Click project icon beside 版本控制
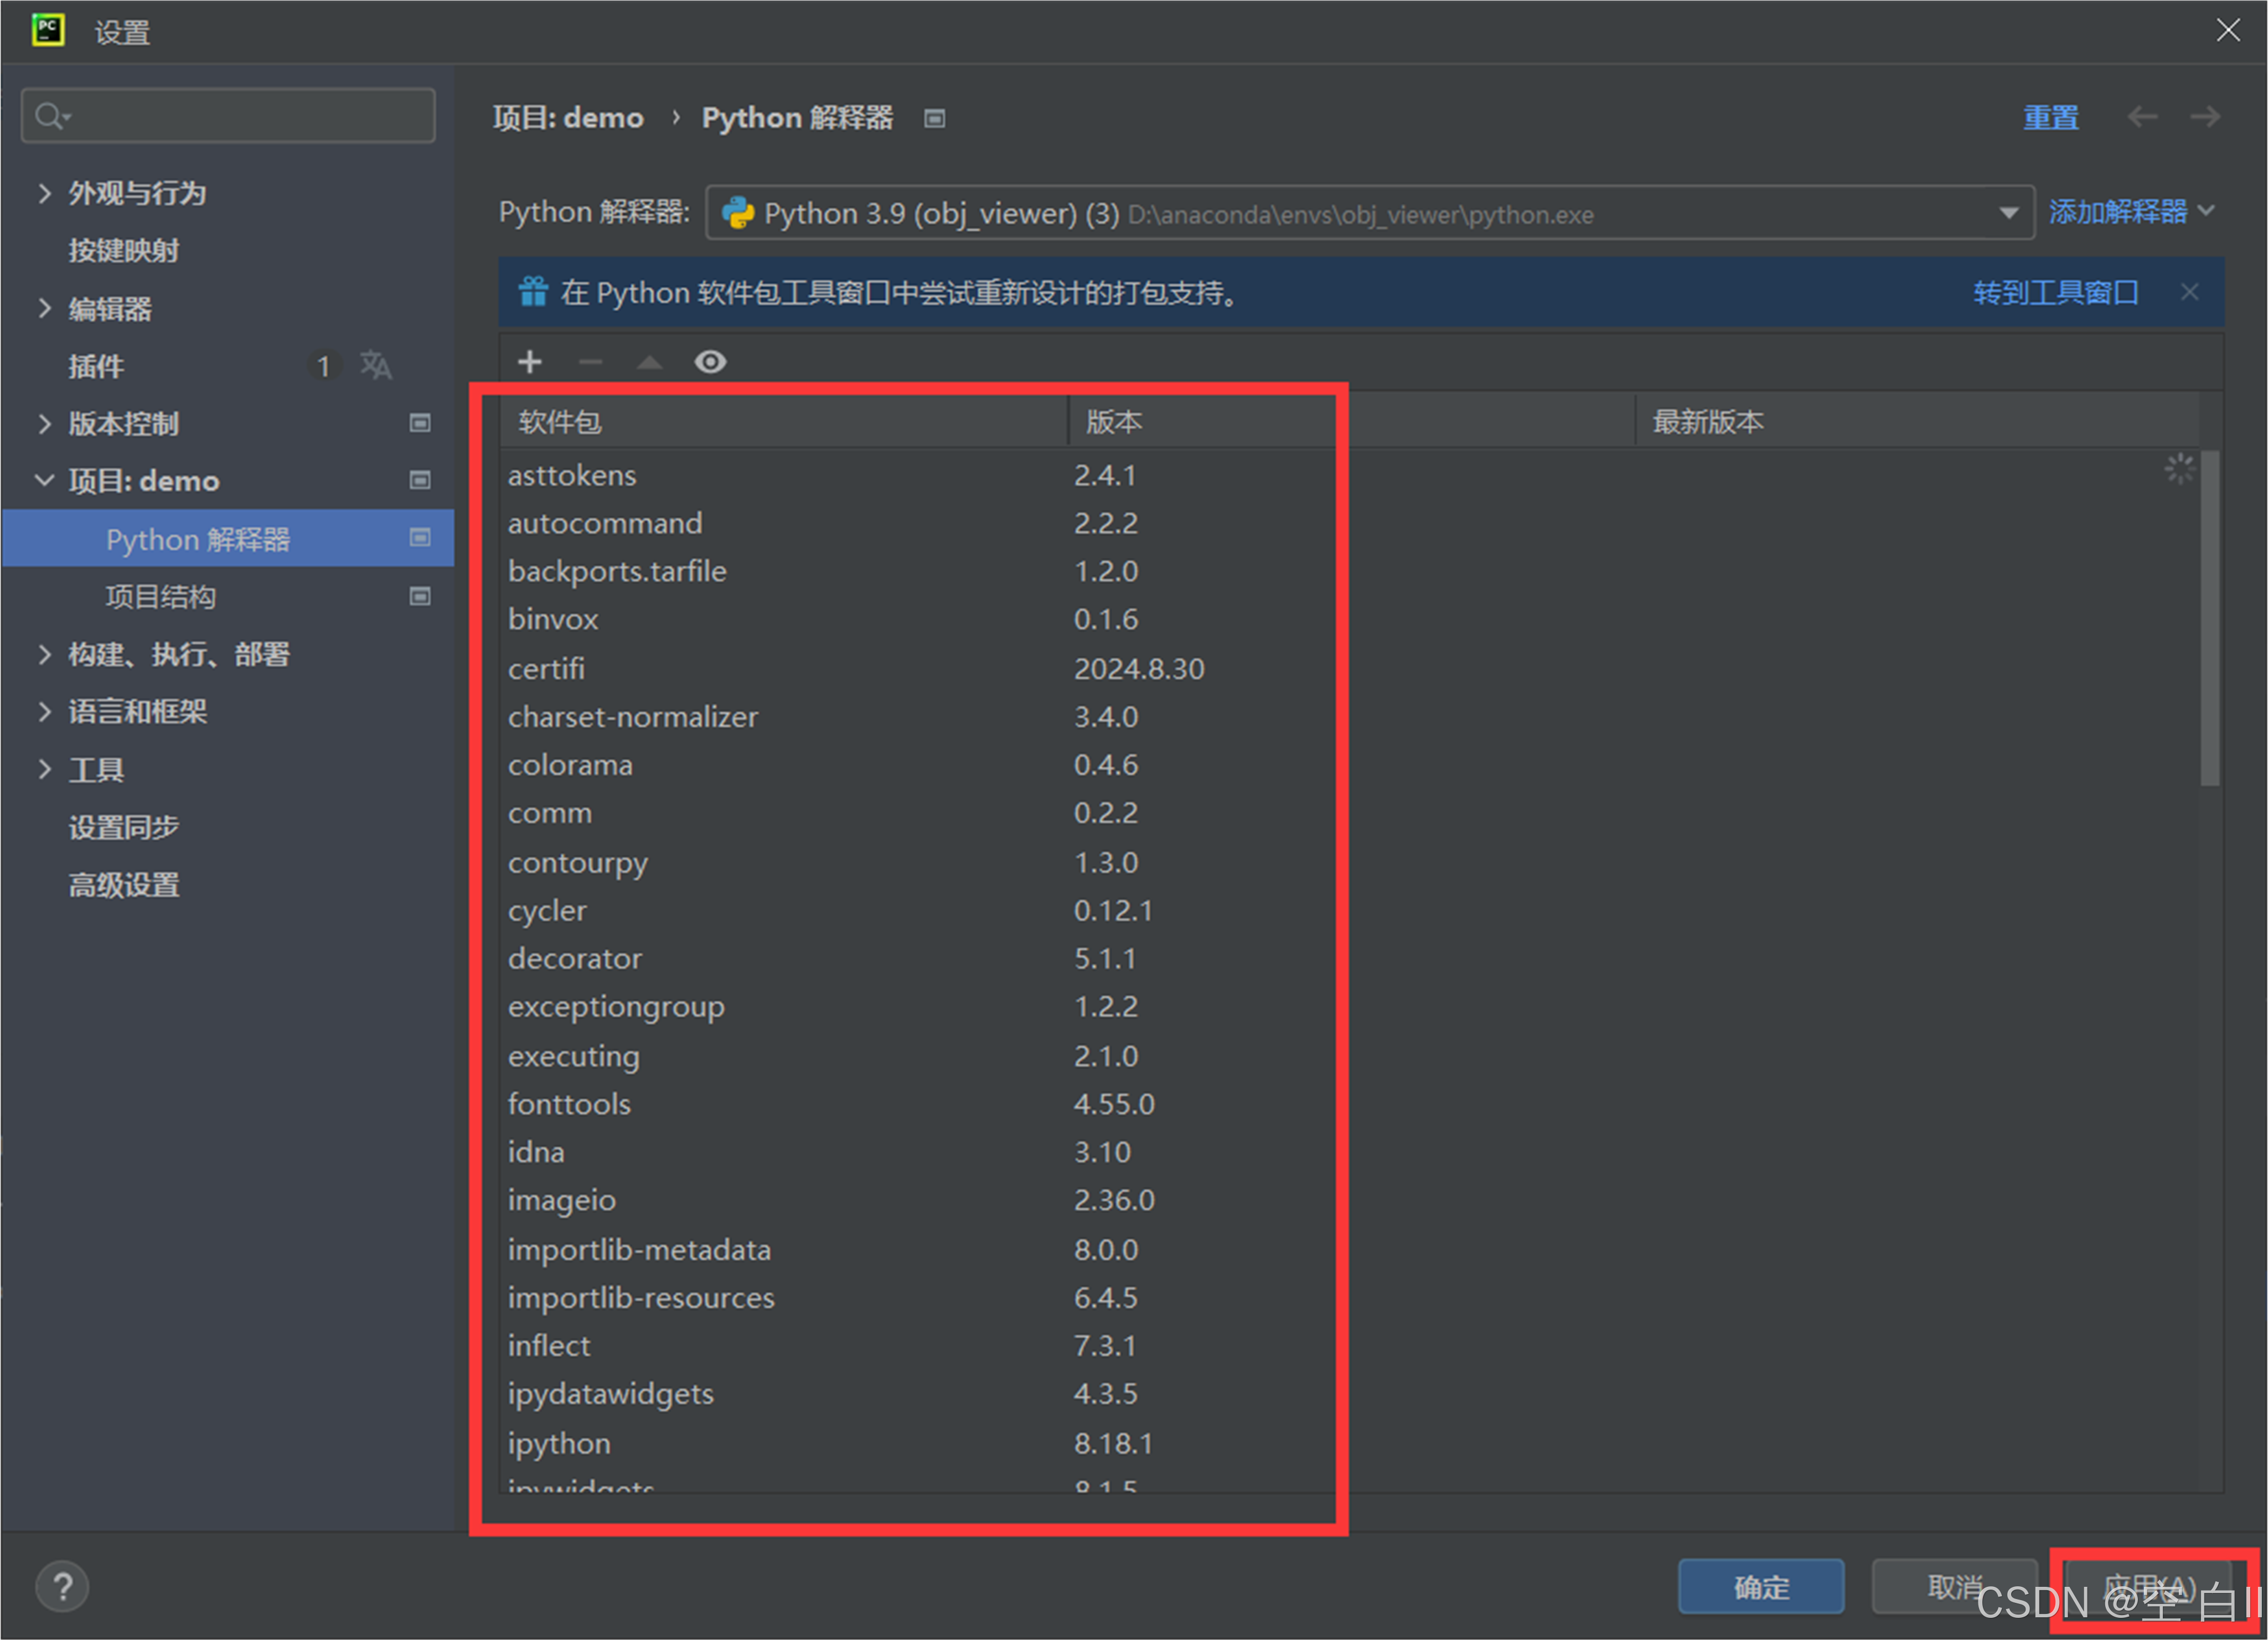Screen dimensions: 2268x1640 coord(420,424)
